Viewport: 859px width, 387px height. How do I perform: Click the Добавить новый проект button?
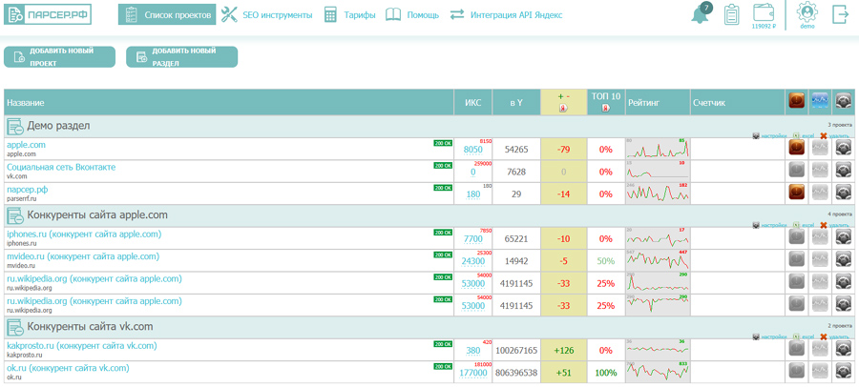(x=60, y=57)
